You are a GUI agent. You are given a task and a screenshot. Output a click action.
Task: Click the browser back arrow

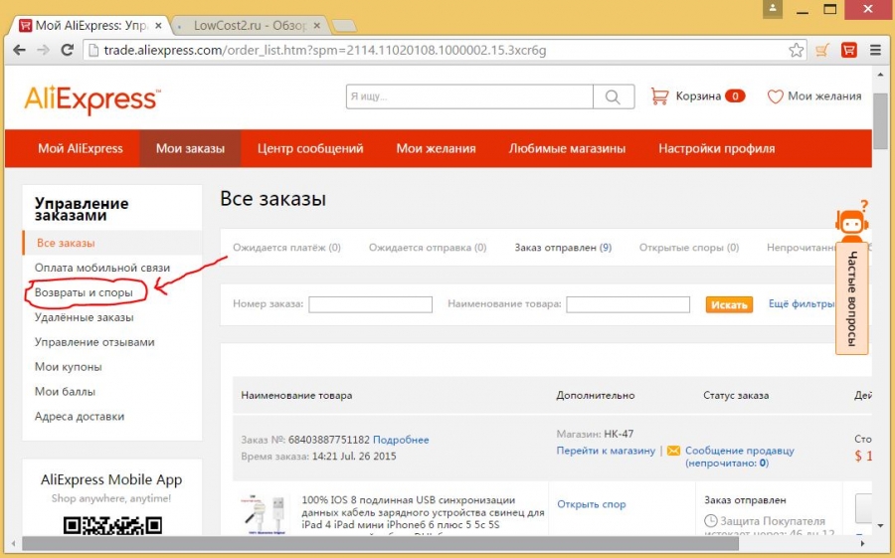pos(19,51)
